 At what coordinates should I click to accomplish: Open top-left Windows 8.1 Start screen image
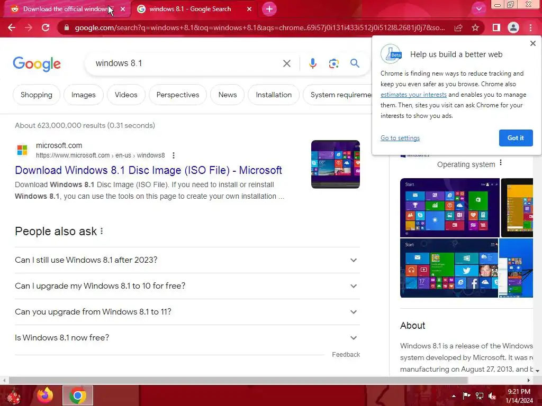(x=450, y=208)
